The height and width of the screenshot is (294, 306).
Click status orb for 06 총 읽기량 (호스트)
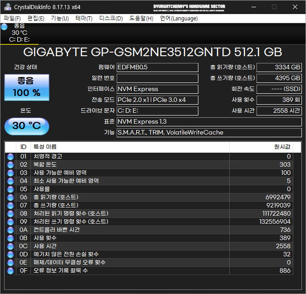pos(10,197)
